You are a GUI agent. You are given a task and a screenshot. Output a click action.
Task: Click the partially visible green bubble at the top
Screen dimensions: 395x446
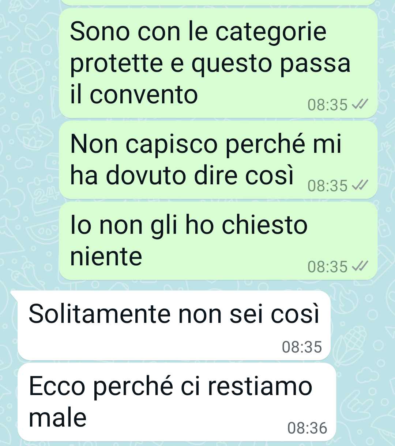pos(218,3)
